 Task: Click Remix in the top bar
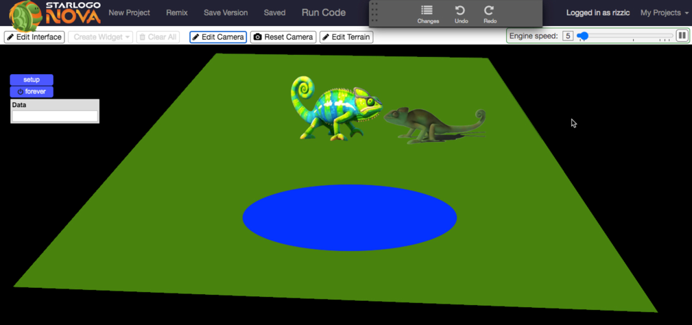(x=177, y=13)
